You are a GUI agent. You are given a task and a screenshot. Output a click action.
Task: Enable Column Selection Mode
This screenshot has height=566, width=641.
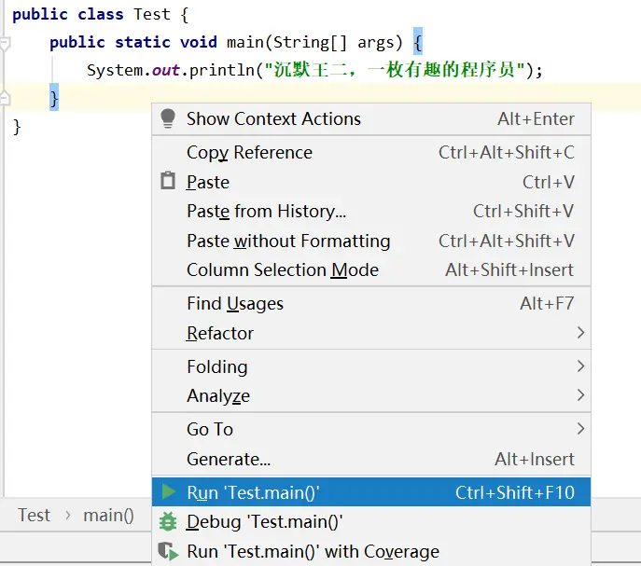point(283,269)
